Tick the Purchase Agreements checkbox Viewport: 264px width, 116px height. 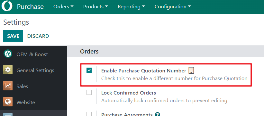click(89, 114)
